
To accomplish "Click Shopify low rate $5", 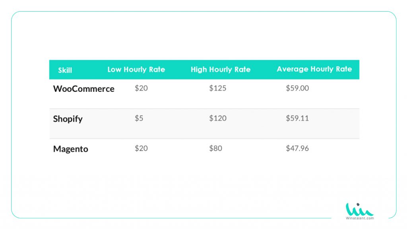I will [x=139, y=118].
